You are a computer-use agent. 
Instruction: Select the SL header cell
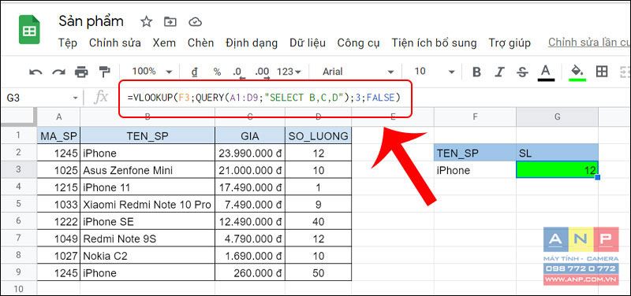coord(558,154)
